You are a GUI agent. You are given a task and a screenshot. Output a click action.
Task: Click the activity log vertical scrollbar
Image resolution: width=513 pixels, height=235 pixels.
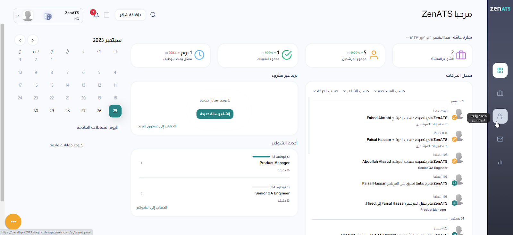tap(309, 125)
